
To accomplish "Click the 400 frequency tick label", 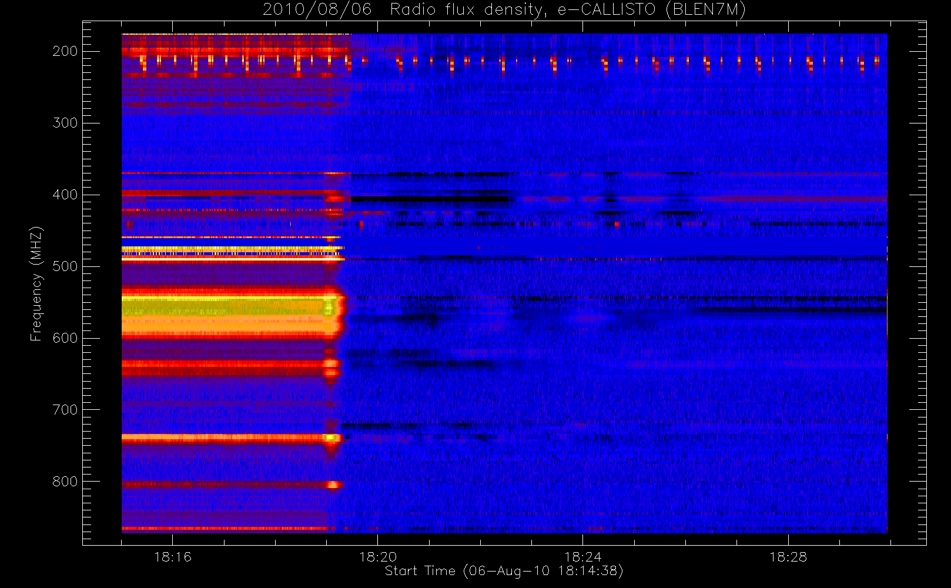I will tap(65, 195).
